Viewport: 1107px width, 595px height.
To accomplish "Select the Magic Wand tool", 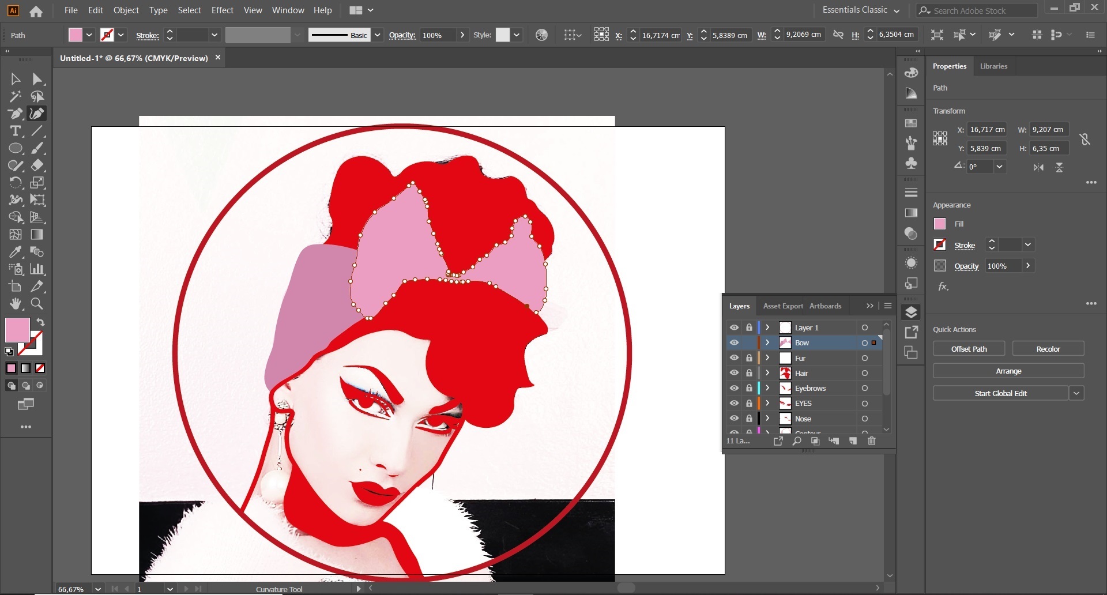I will [16, 96].
